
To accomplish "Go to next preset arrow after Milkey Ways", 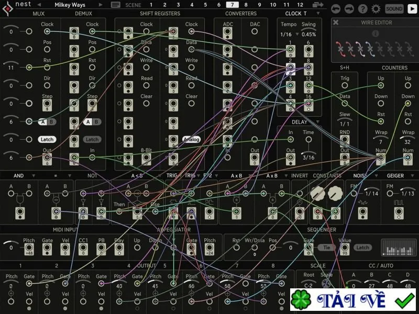I will coord(101,5).
